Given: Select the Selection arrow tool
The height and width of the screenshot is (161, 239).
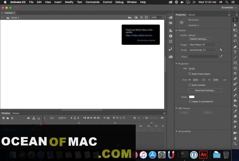Looking at the screenshot, I should [x=235, y=20].
